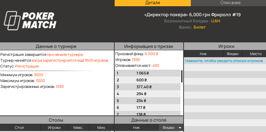Click the Информация о призах panel header
266x132 pixels.
(149, 47)
